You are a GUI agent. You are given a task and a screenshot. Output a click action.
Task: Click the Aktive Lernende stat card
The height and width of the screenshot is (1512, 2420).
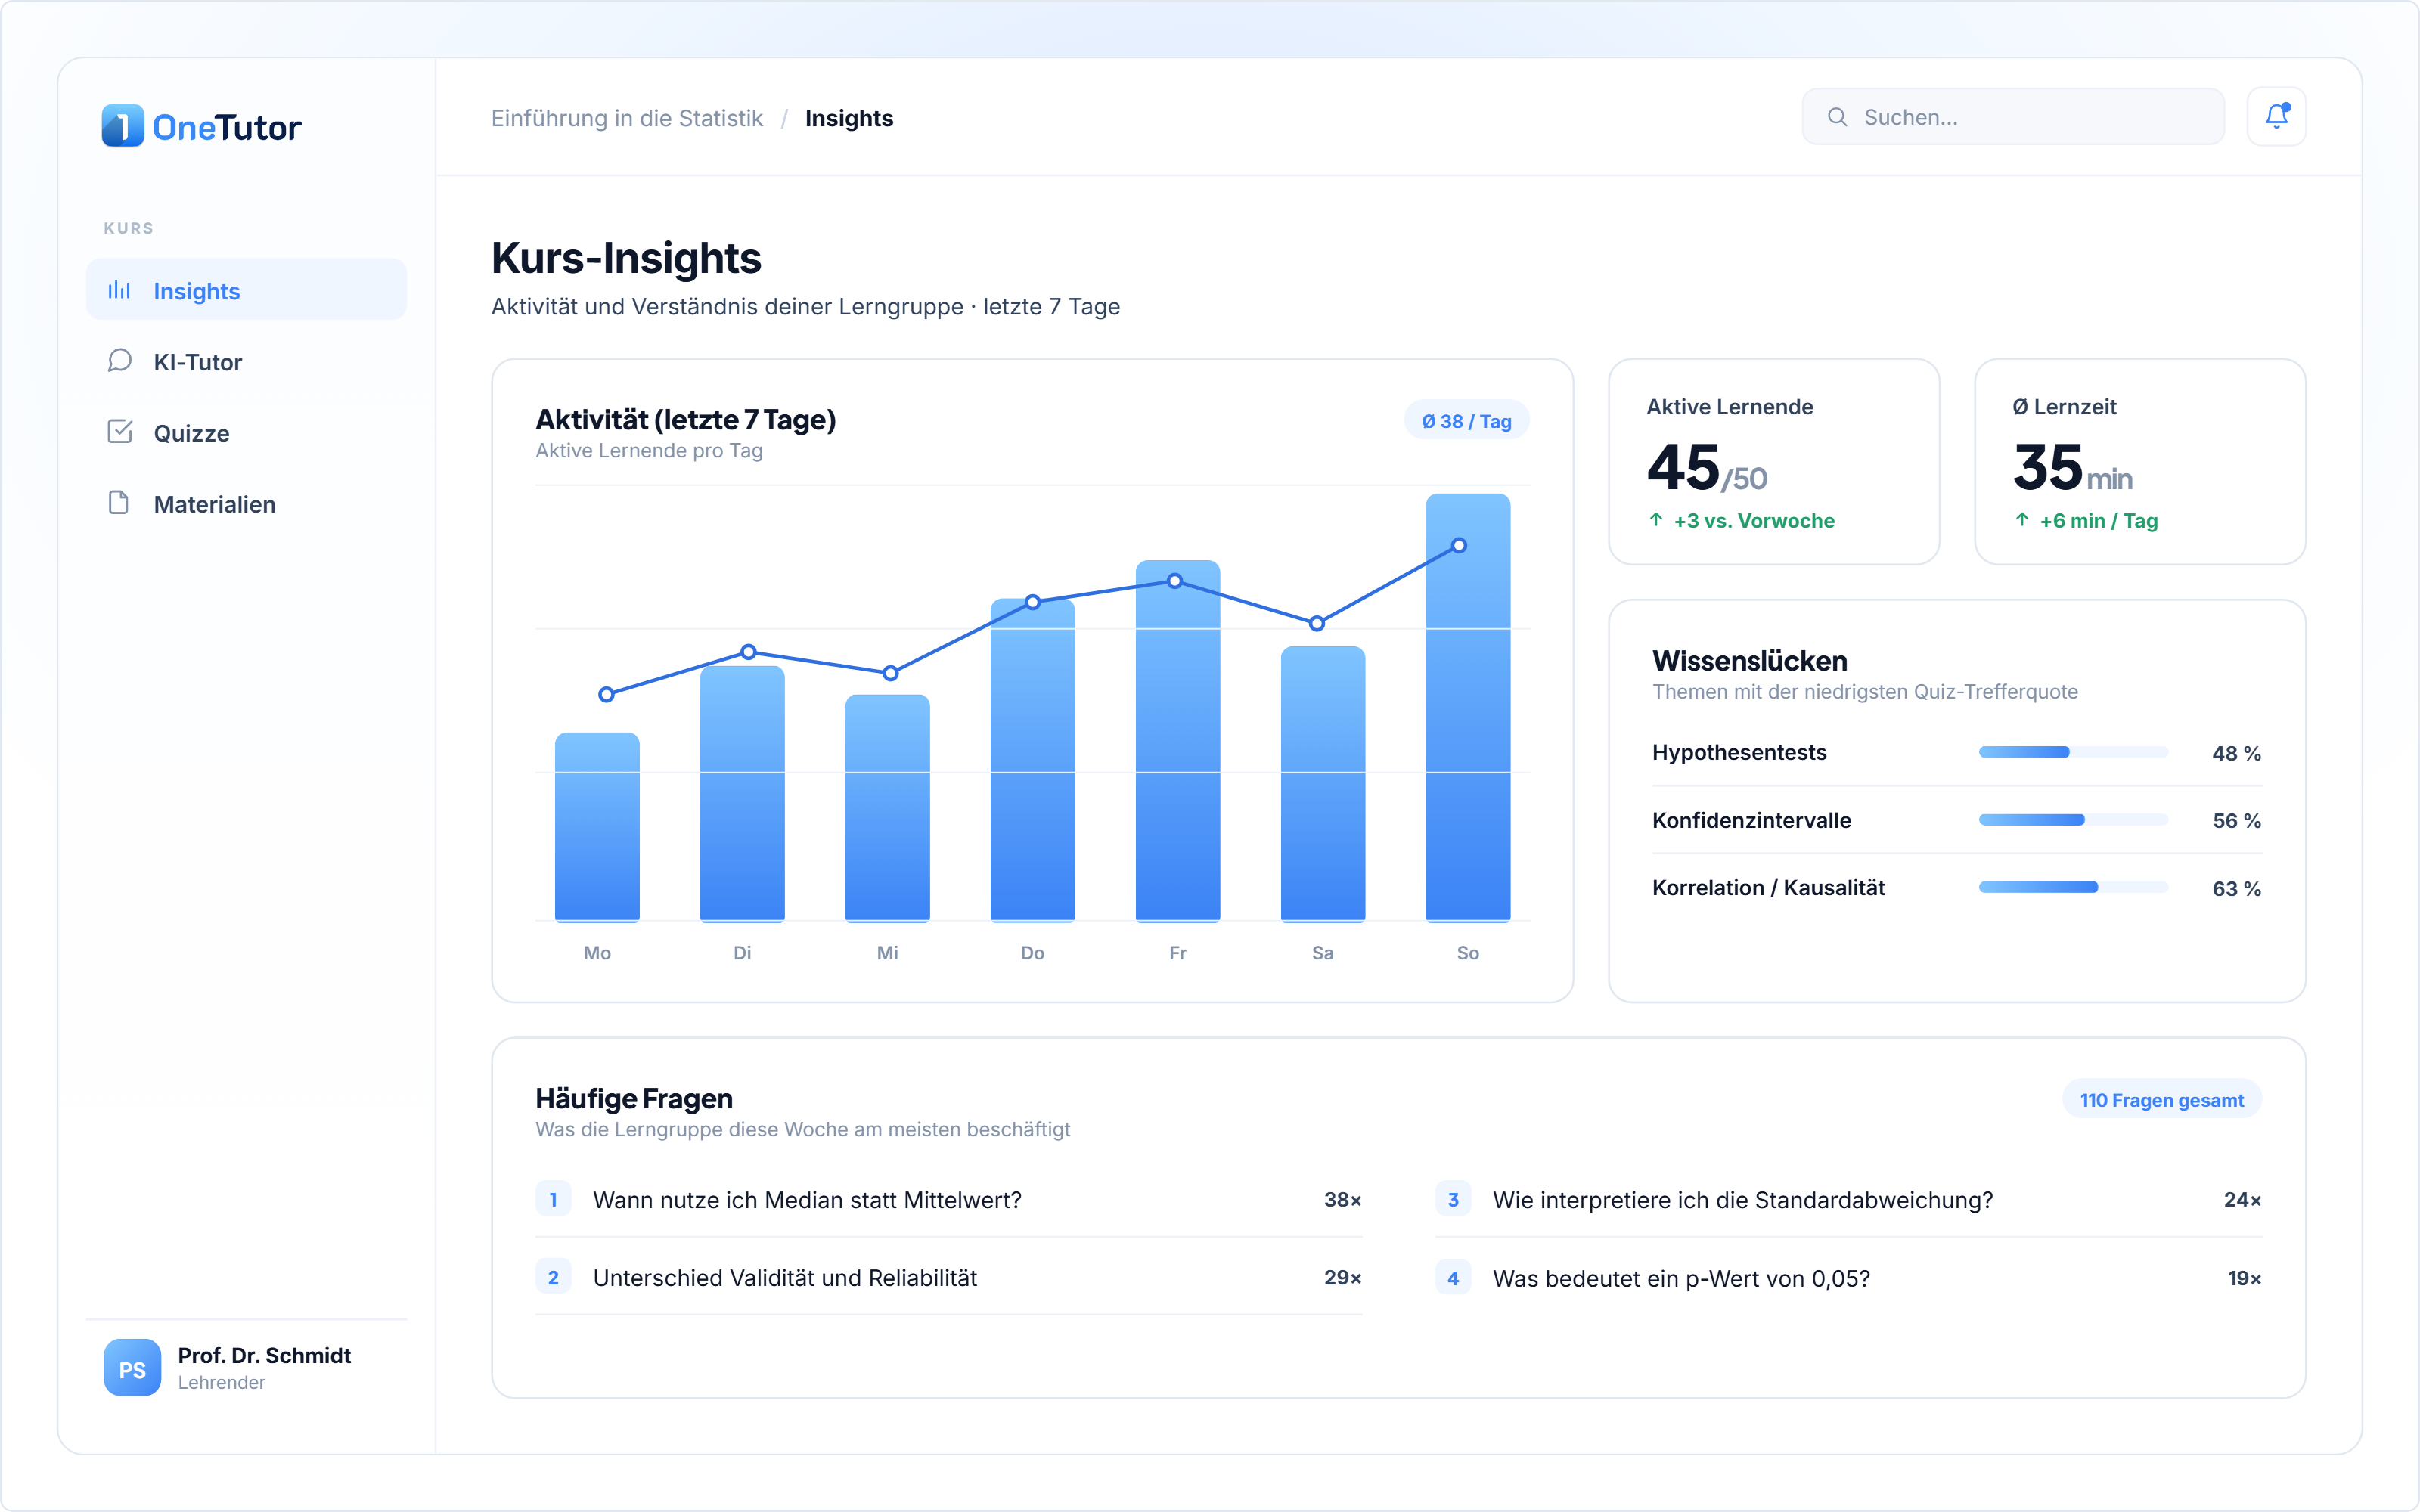click(1774, 461)
